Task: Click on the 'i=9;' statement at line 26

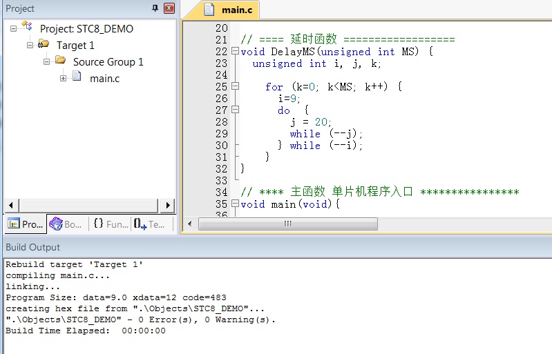Action: point(289,99)
